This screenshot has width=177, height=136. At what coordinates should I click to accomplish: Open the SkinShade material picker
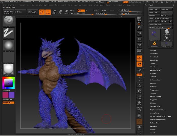tap(9, 70)
